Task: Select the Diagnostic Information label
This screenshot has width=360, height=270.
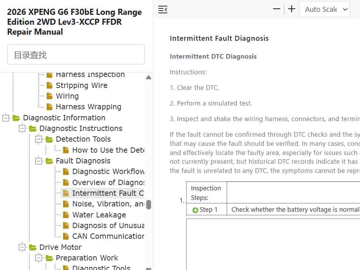Action: 64,118
